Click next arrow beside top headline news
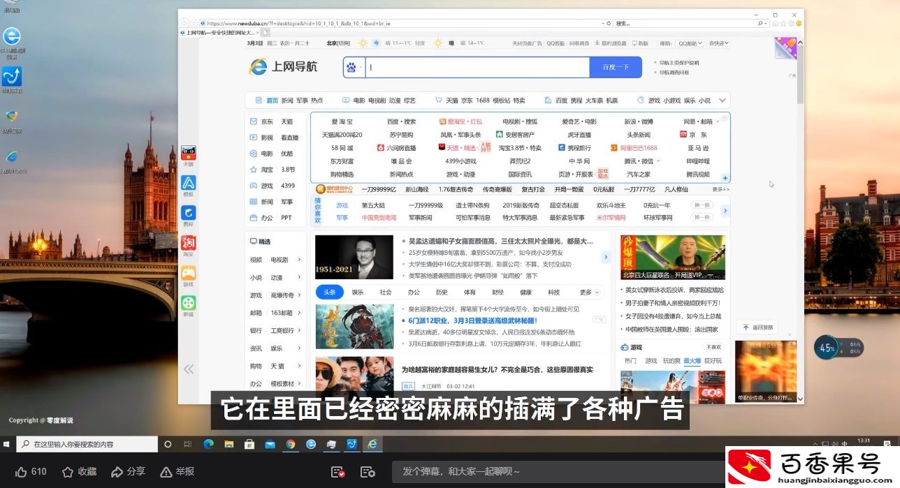 606,257
